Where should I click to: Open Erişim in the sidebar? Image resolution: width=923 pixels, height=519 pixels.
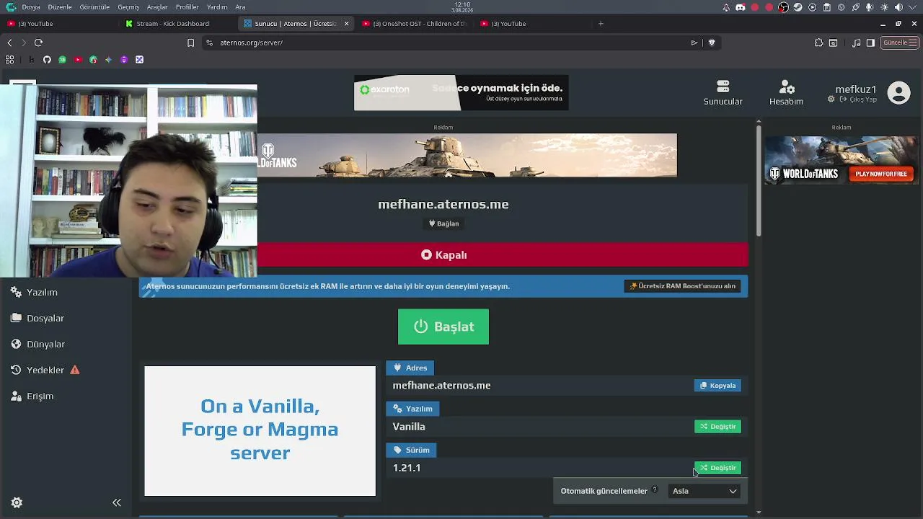click(x=32, y=396)
